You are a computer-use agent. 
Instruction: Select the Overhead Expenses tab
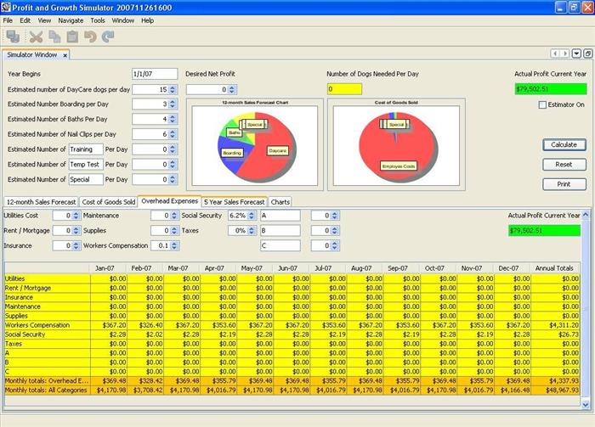coord(170,201)
